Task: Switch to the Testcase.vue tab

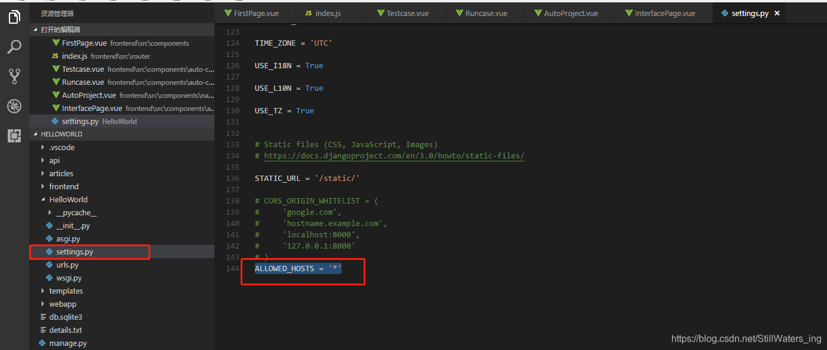Action: click(406, 13)
